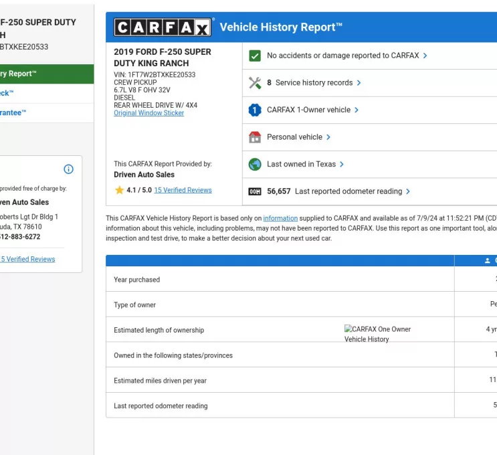
Task: Click the info icon in dealer card
Action: coord(68,169)
